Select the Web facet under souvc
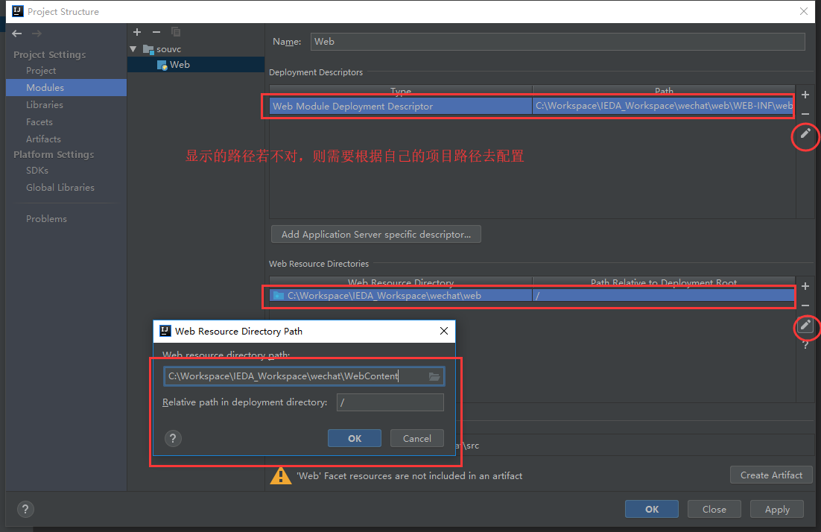Image resolution: width=821 pixels, height=532 pixels. tap(174, 64)
